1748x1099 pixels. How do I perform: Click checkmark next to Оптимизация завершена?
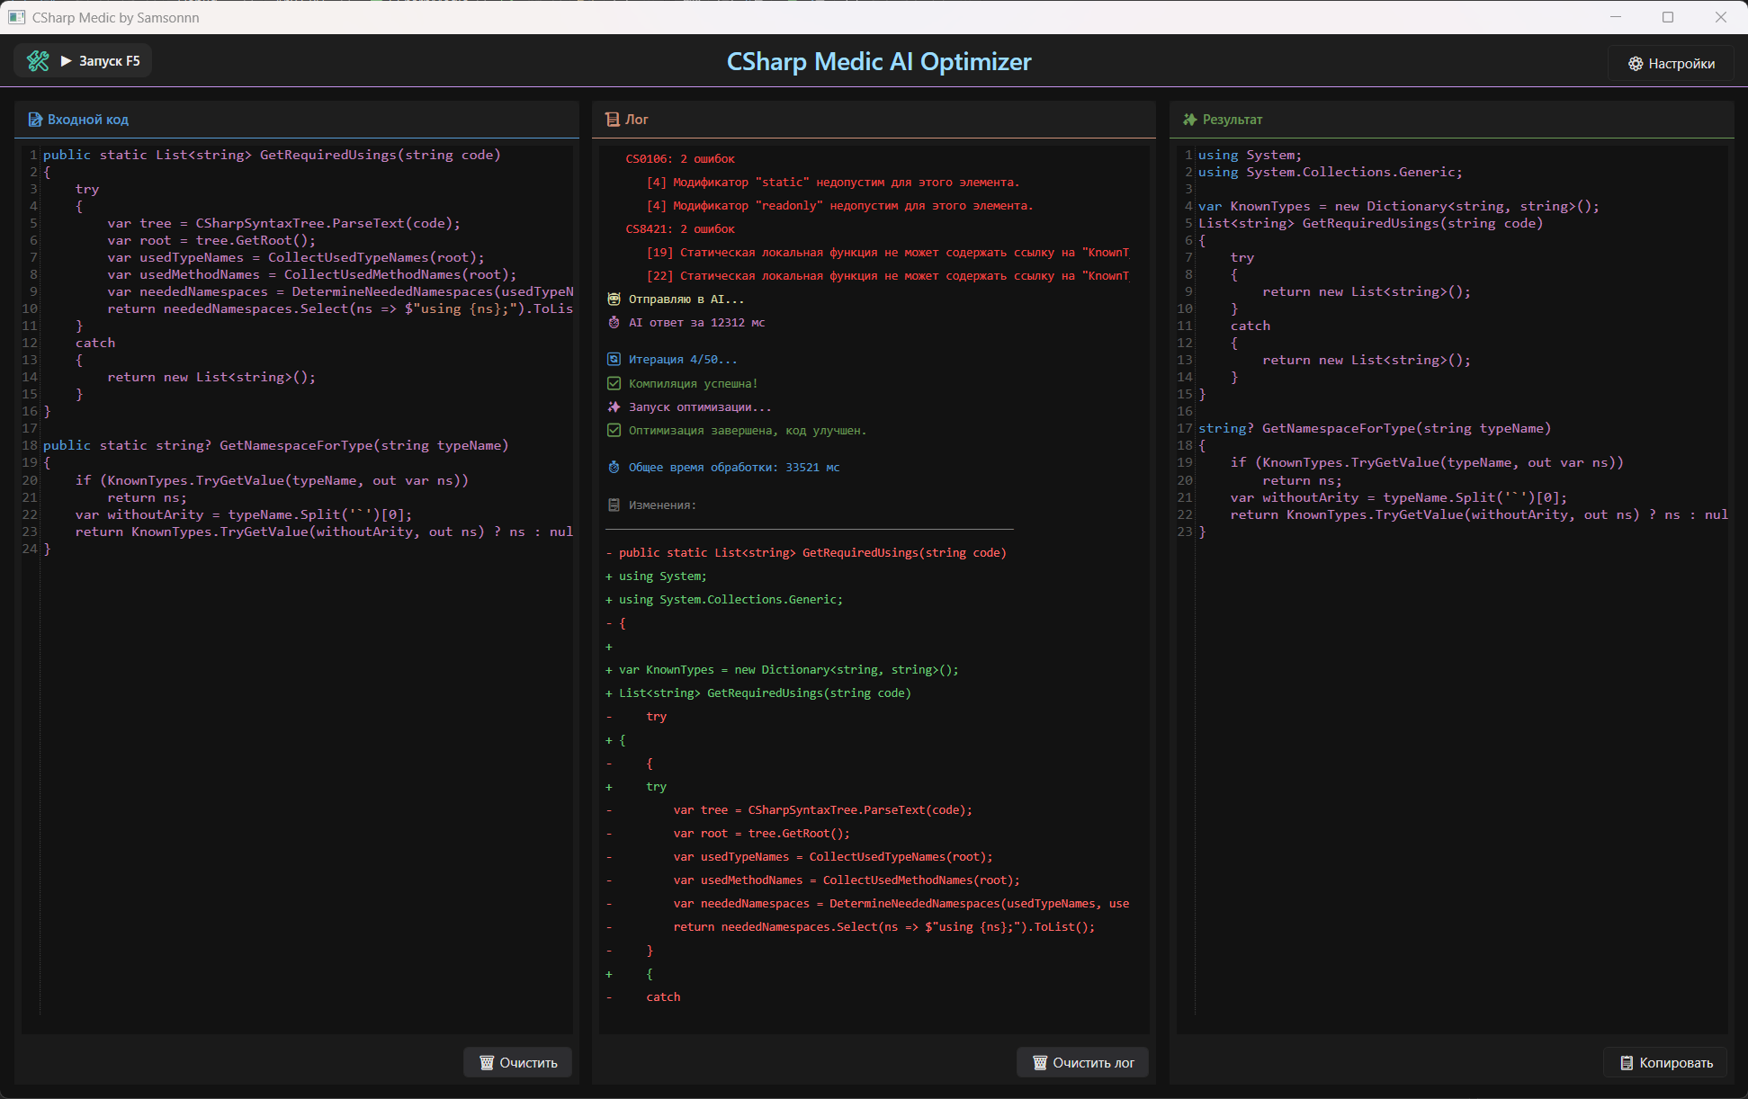click(614, 431)
